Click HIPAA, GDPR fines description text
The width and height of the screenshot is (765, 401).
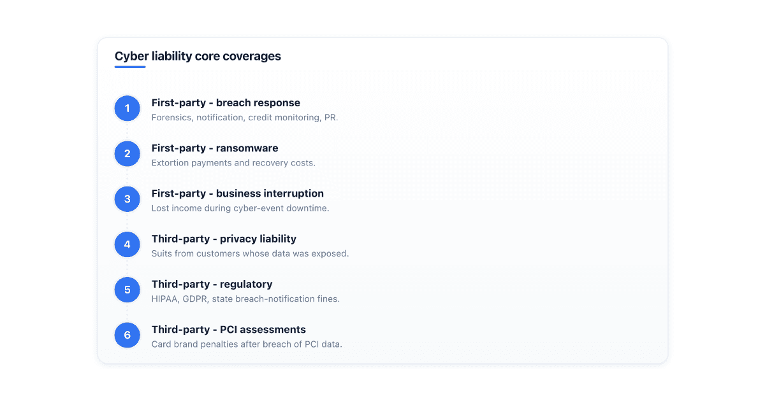coord(245,299)
